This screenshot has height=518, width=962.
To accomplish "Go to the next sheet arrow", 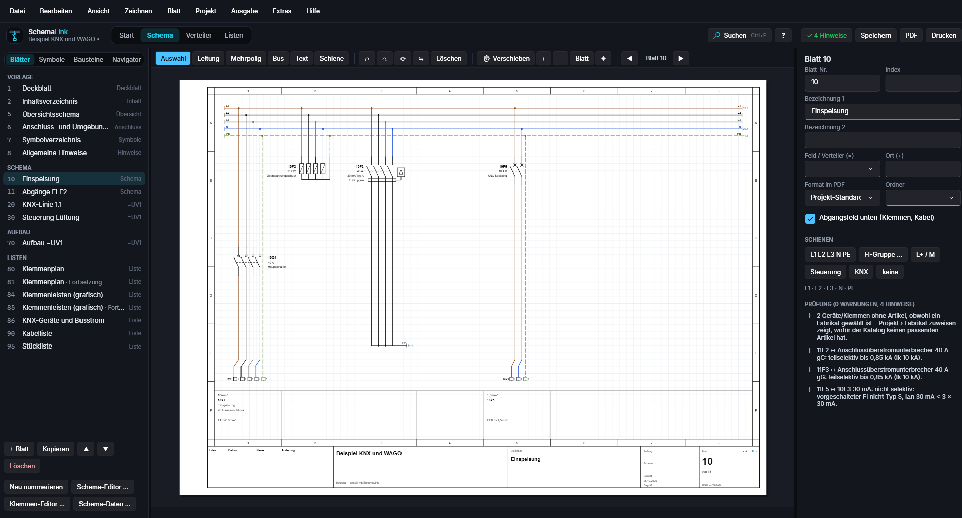I will [x=681, y=59].
